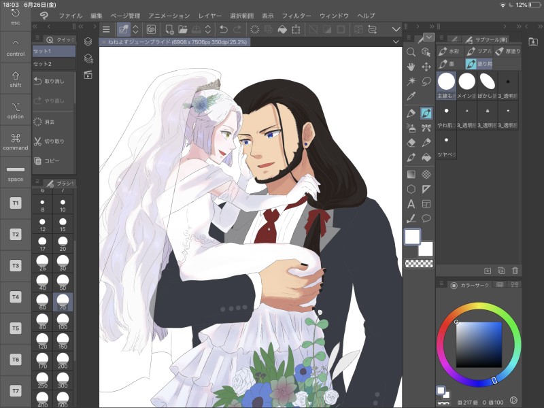
Task: Select the Eyedropper tool
Action: tap(411, 96)
